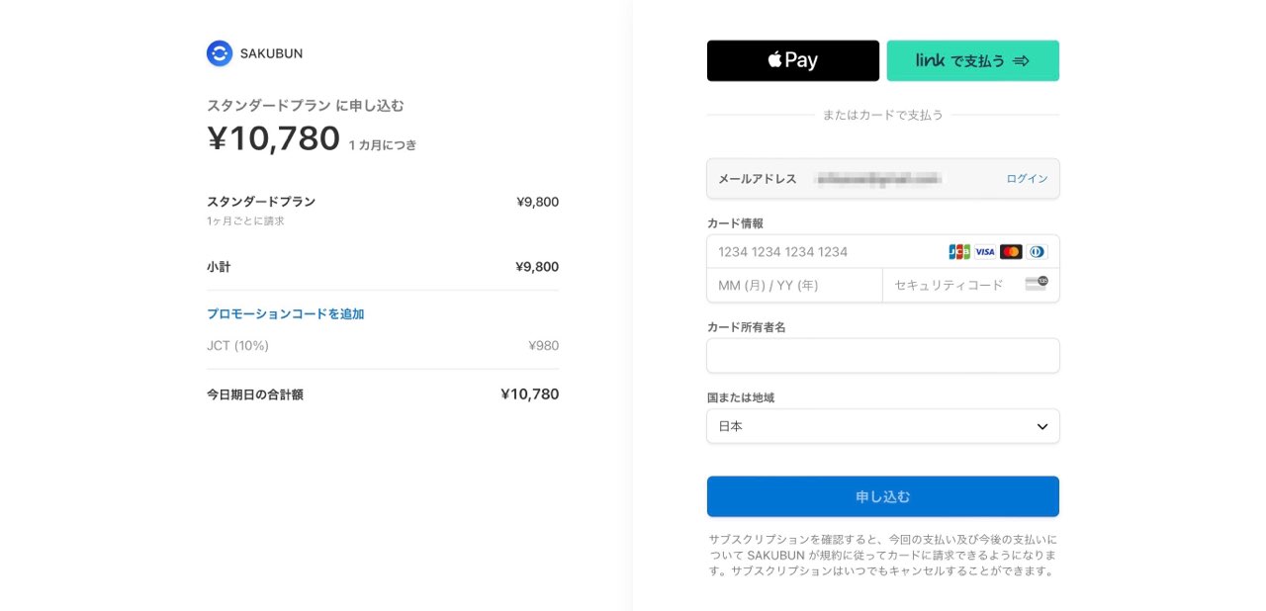Pay with the Apple Pay button
The width and height of the screenshot is (1266, 611).
[x=792, y=60]
